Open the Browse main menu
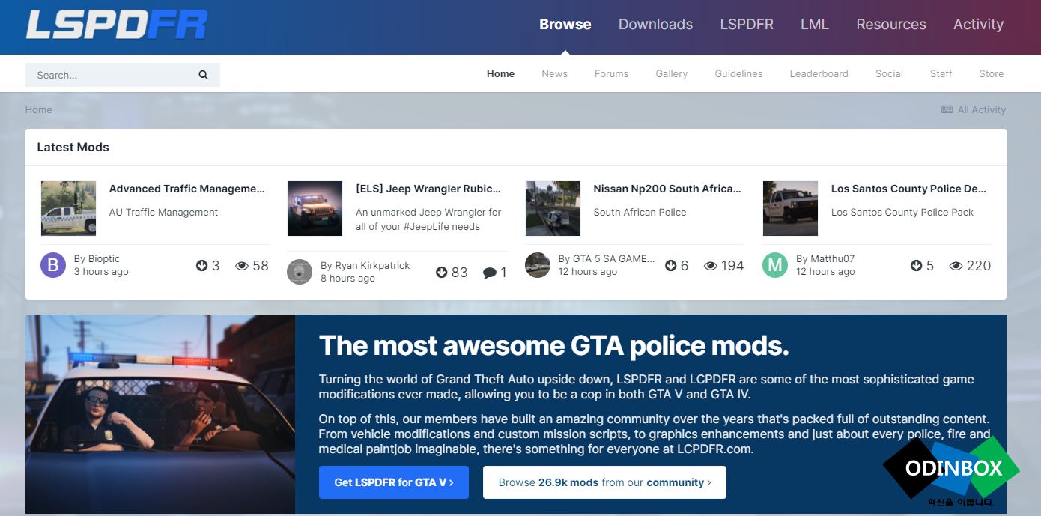 coord(565,25)
